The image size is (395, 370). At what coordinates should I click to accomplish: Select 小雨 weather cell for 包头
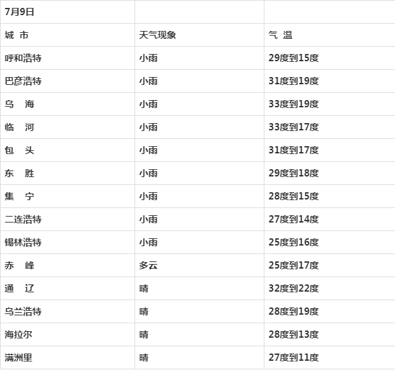coord(199,150)
